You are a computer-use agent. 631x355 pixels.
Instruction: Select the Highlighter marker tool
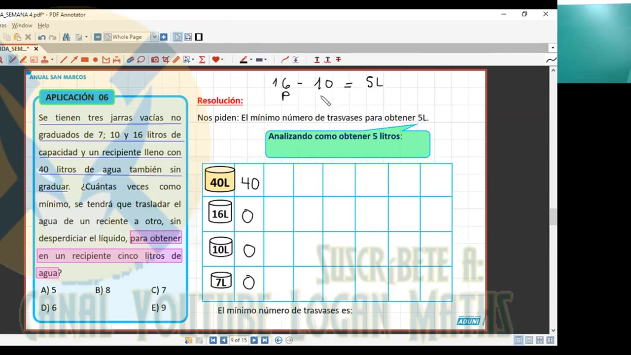23,60
